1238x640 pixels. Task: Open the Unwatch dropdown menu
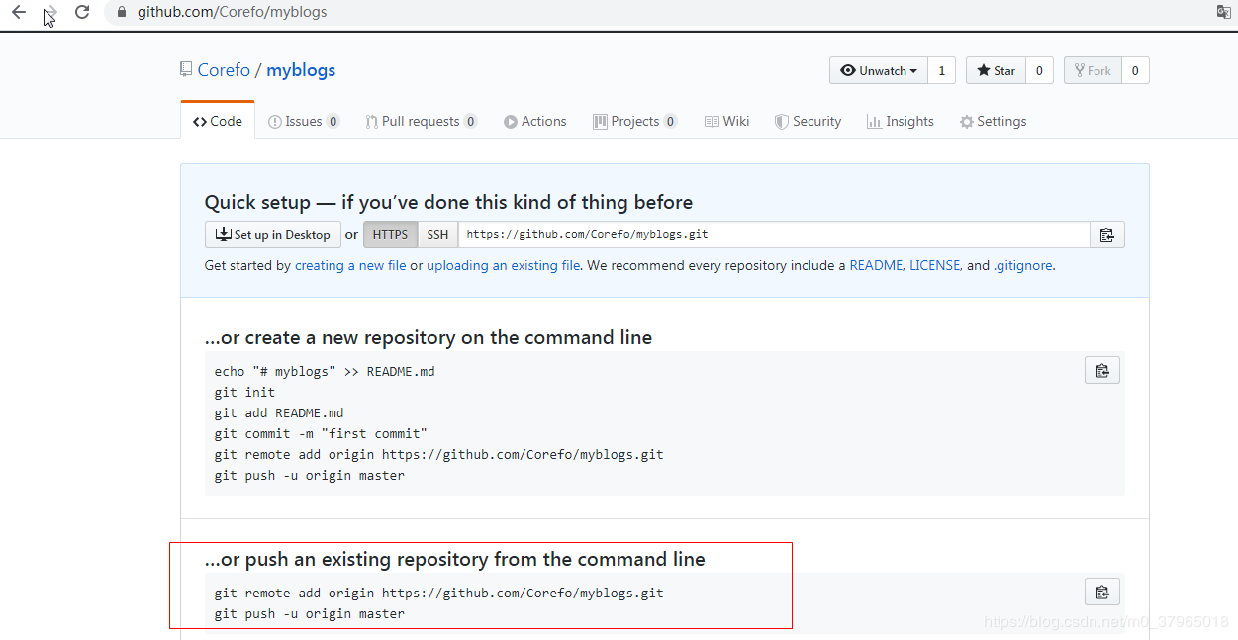(x=878, y=70)
